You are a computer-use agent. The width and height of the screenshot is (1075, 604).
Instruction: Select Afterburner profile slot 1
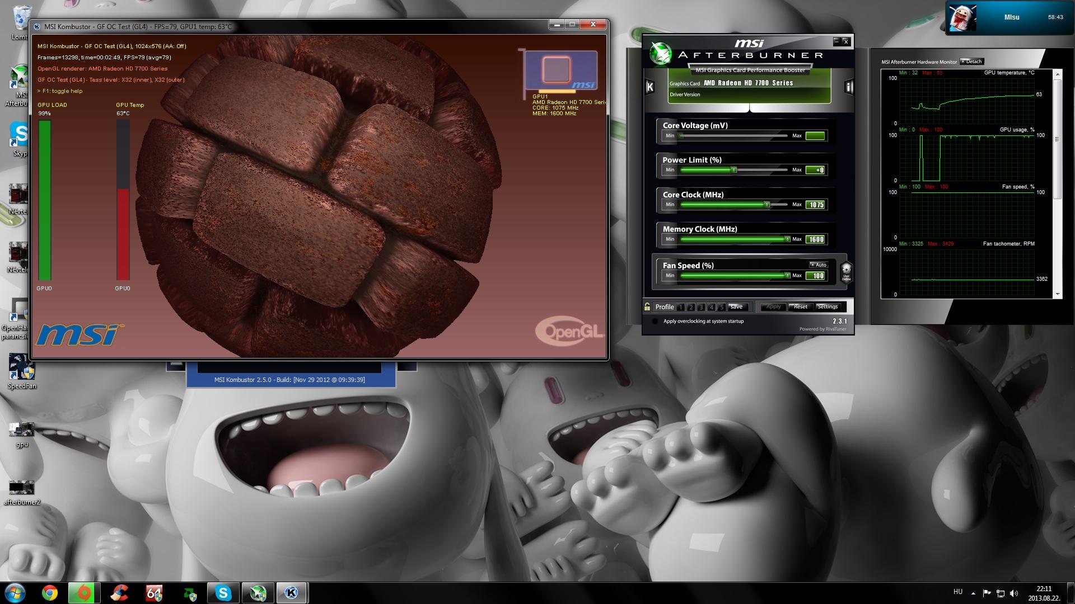680,307
